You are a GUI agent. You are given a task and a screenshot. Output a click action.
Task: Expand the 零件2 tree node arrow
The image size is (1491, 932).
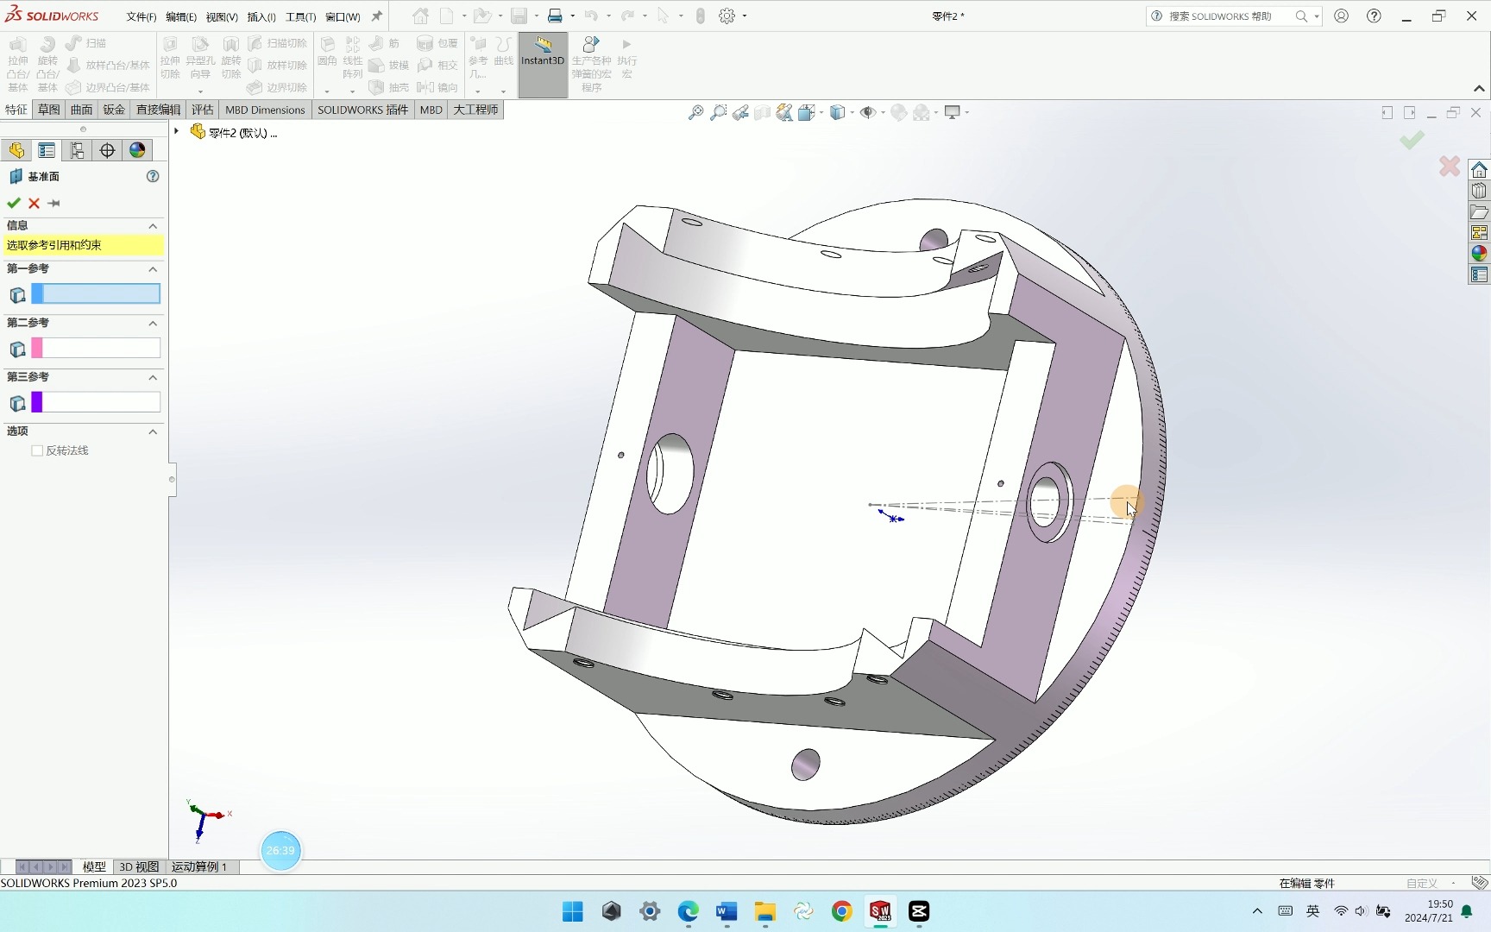pos(176,131)
